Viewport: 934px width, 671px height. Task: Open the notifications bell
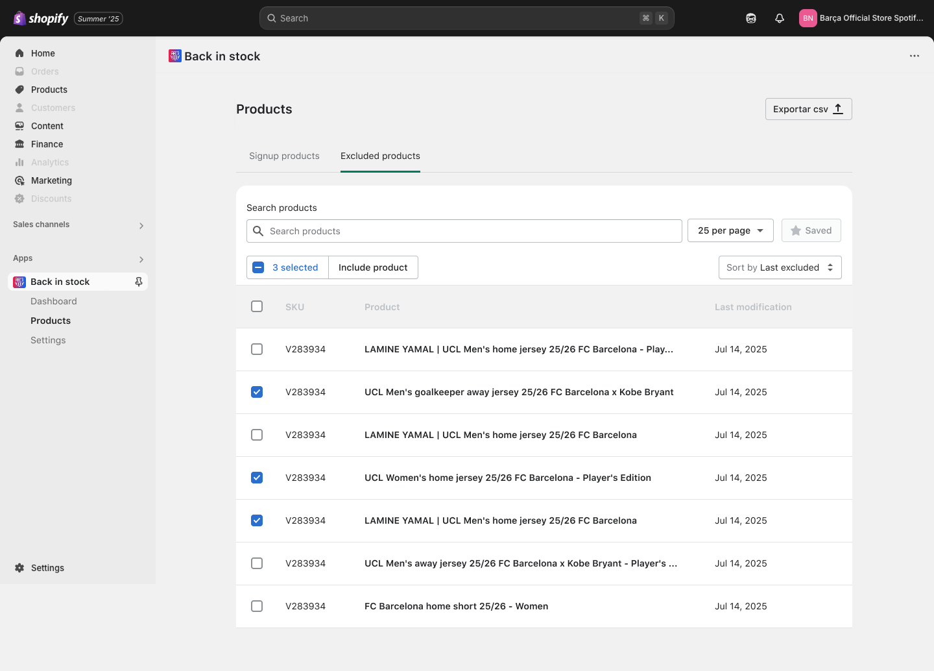click(780, 18)
